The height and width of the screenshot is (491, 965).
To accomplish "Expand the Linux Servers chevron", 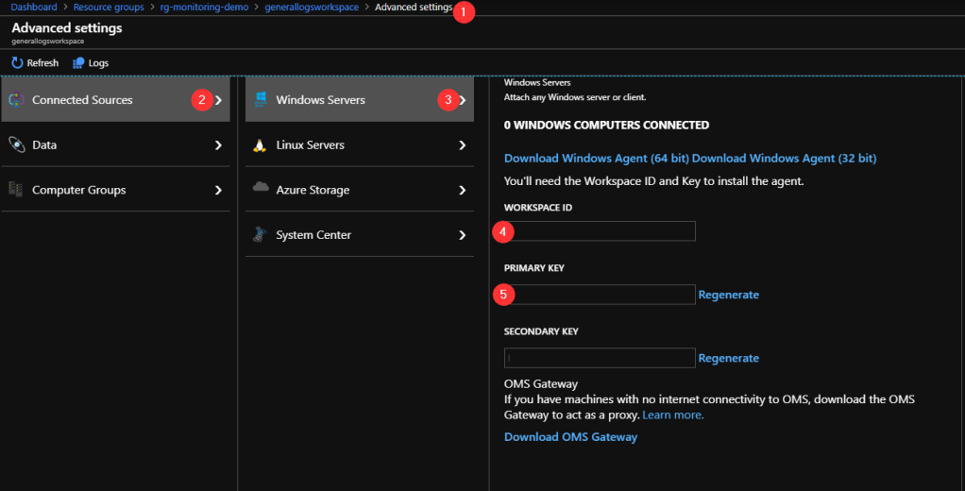I will [463, 145].
